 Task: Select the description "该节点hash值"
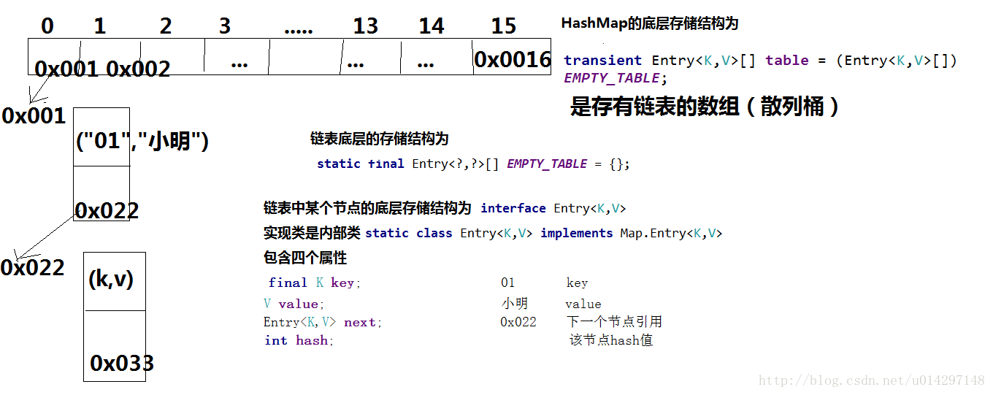pyautogui.click(x=610, y=340)
